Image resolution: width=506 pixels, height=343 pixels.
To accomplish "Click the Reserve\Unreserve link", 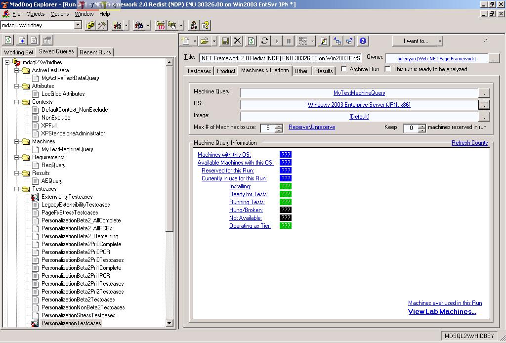I will click(312, 127).
